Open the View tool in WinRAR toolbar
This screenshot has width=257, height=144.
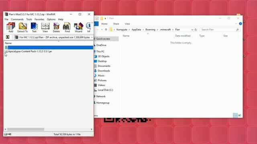pos(45,28)
